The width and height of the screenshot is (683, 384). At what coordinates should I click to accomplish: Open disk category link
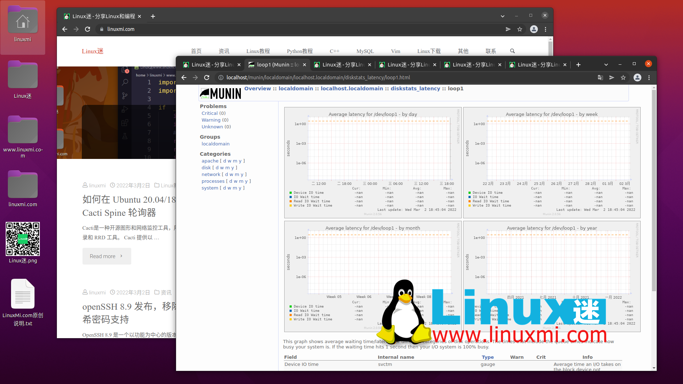206,168
